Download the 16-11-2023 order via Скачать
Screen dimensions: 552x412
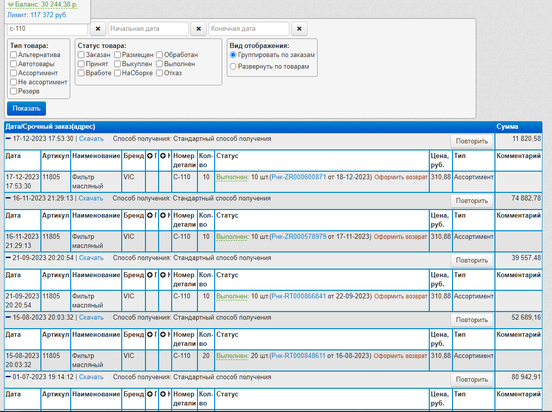[x=91, y=198]
